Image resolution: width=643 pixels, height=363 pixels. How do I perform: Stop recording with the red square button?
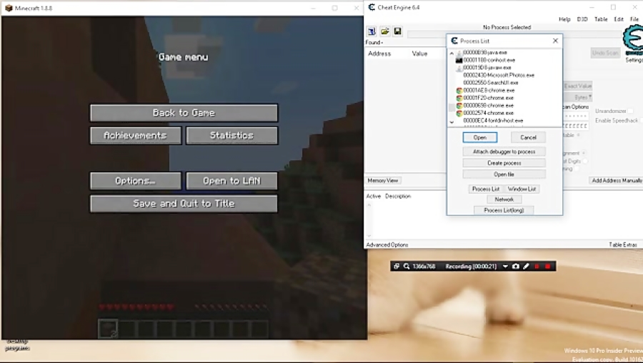point(548,267)
